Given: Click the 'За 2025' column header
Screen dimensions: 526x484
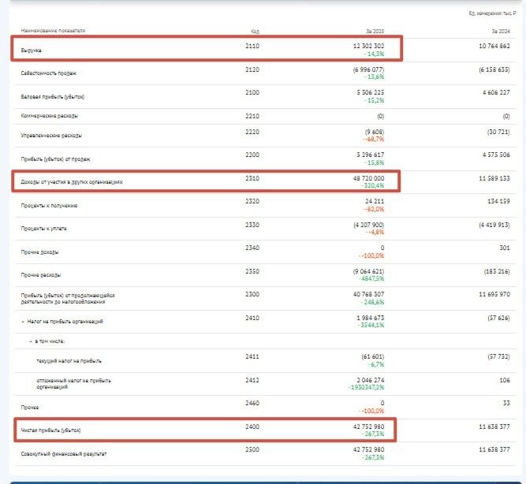Looking at the screenshot, I should point(375,32).
